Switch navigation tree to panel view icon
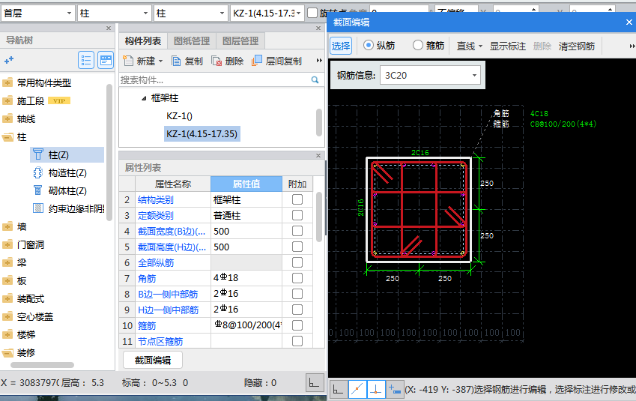The width and height of the screenshot is (636, 401). [106, 61]
